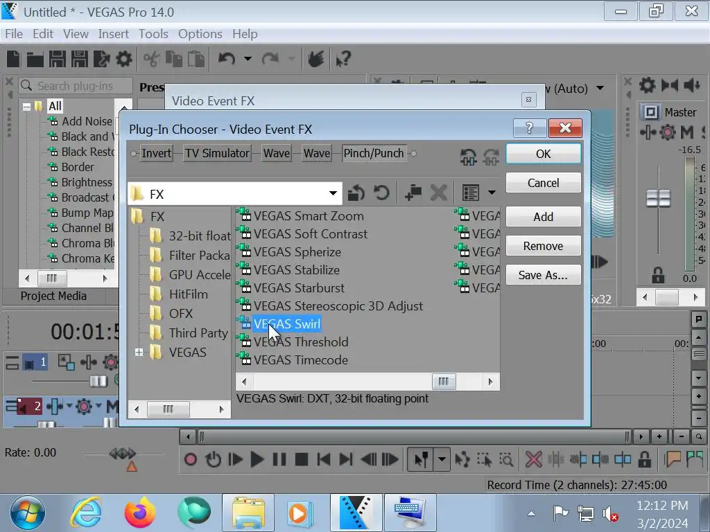Open Master bus audio properties gear icon
The height and width of the screenshot is (532, 710).
click(647, 85)
